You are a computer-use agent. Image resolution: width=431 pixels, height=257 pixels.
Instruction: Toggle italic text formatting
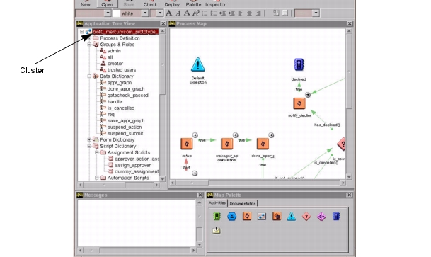pyautogui.click(x=178, y=13)
